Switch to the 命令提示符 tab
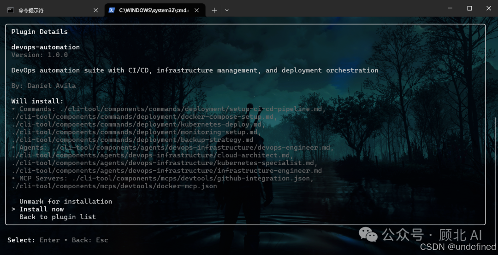This screenshot has height=255, width=498. (53, 10)
